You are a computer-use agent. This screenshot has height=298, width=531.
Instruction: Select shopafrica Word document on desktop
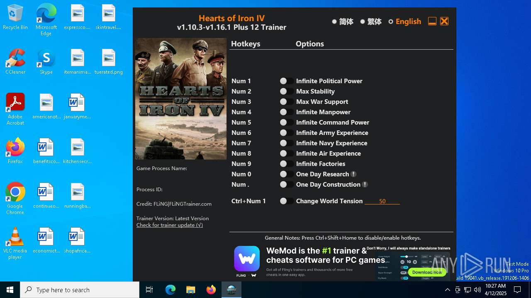coord(77,240)
